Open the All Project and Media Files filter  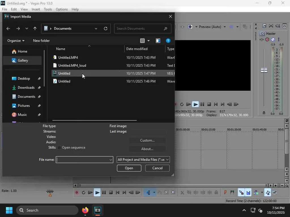click(143, 160)
